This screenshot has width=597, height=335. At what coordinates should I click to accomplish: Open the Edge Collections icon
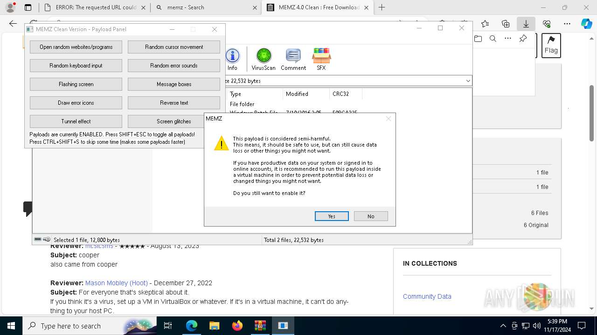506,24
